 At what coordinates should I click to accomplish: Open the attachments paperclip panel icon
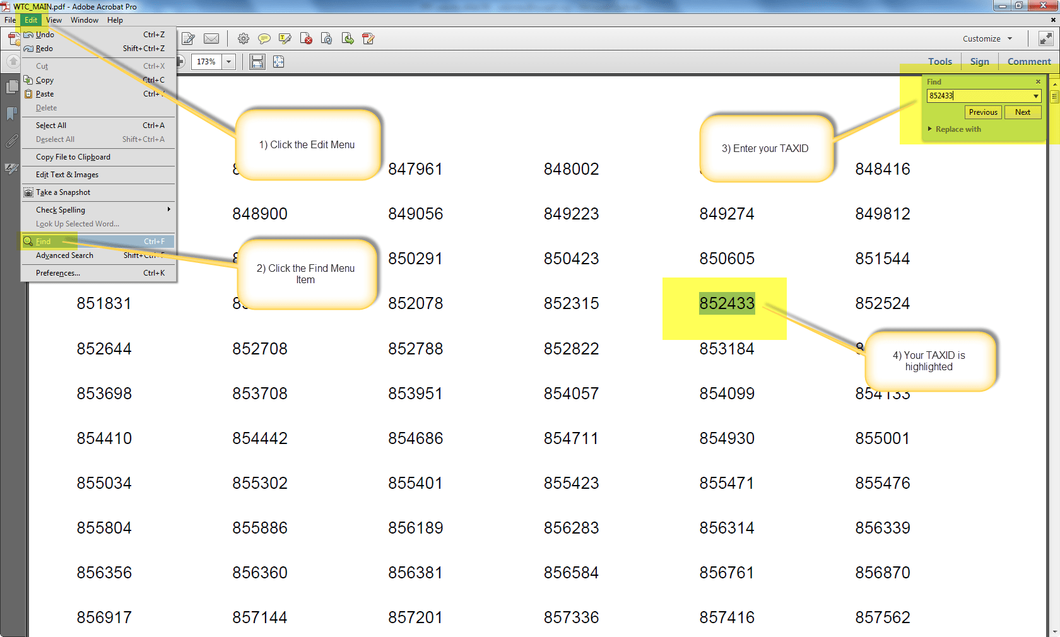click(11, 141)
